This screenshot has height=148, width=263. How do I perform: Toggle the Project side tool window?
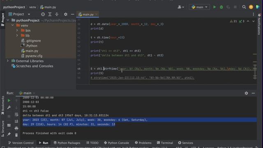[3, 20]
